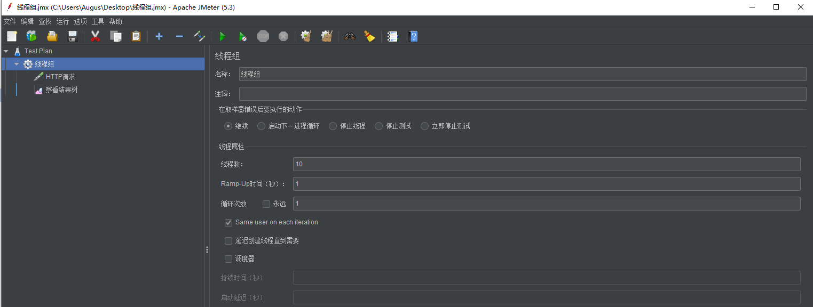Clear all results with double broom
This screenshot has height=307, width=813.
click(x=327, y=36)
